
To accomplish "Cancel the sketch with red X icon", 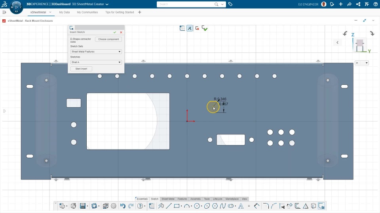I will 197,28.
